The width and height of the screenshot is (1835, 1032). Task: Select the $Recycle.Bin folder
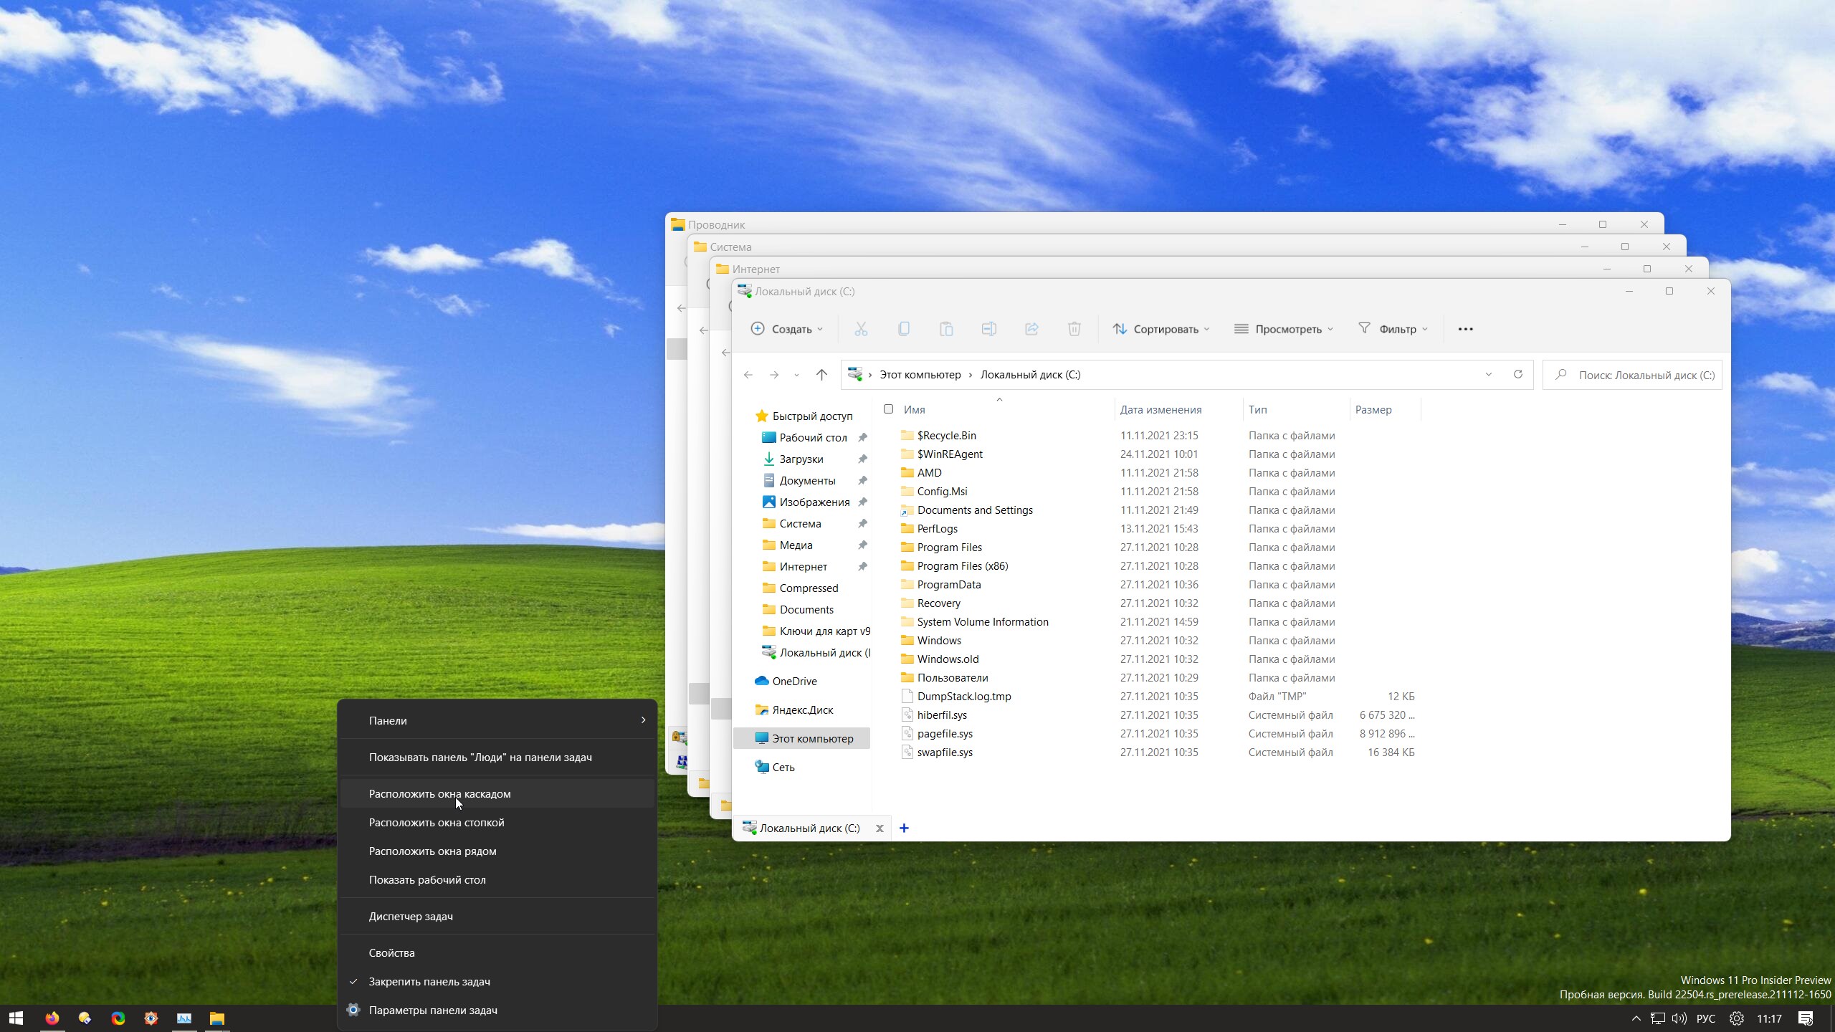coord(946,435)
